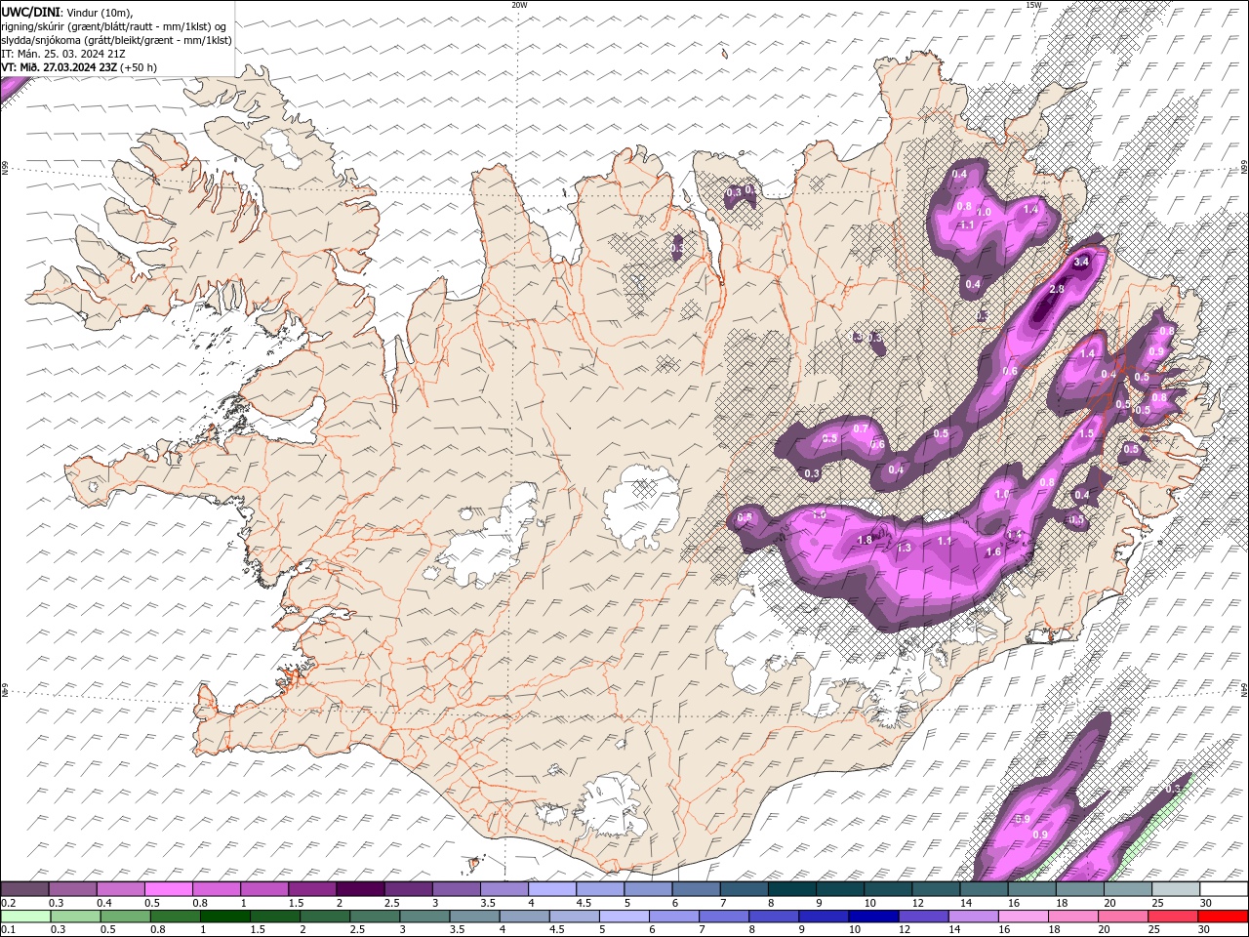Click the 25 label in lower legend row
The height and width of the screenshot is (937, 1249).
tap(1154, 930)
